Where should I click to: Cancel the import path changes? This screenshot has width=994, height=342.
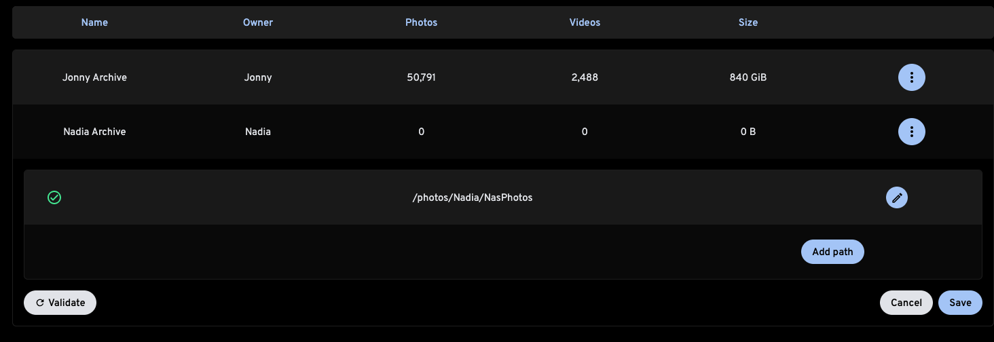pos(906,303)
